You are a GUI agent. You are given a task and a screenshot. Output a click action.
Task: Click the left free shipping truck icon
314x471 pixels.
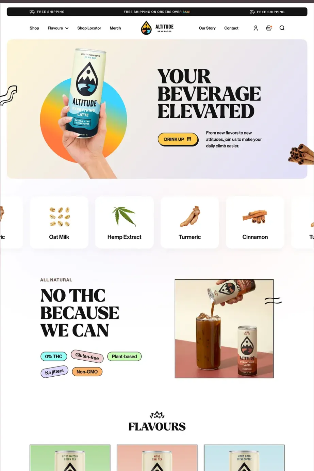(x=32, y=12)
